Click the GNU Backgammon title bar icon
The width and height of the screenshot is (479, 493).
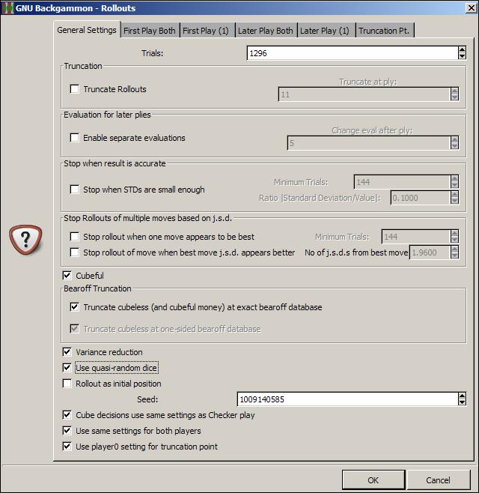7,7
